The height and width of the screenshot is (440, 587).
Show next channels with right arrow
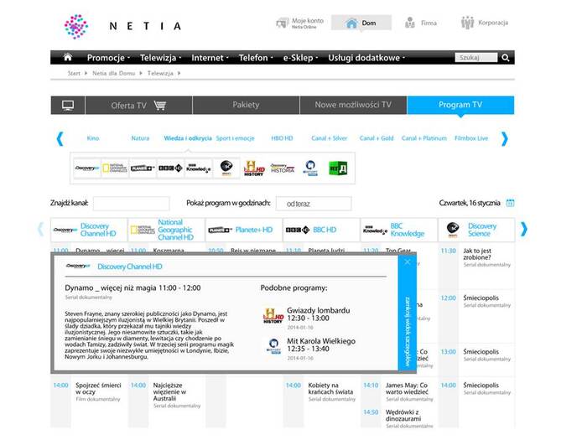click(524, 229)
